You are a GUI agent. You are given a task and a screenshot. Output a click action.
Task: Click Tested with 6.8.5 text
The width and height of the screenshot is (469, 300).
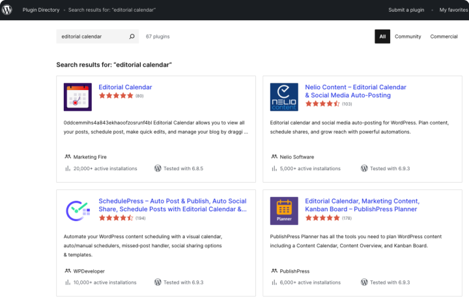pos(183,168)
